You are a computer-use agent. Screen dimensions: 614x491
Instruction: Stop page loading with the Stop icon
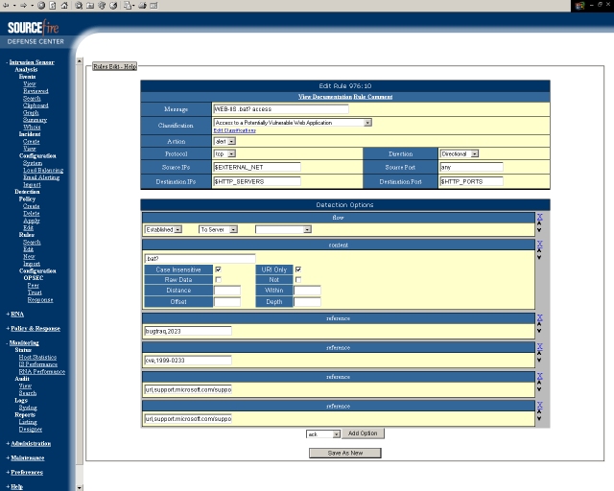click(x=41, y=6)
